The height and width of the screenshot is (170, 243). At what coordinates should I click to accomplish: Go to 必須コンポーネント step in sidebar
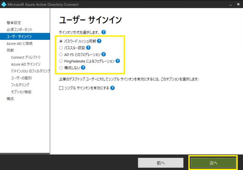pos(19,30)
